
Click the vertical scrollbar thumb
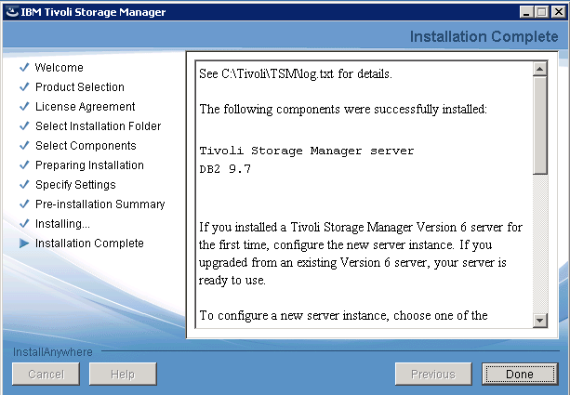(x=540, y=124)
